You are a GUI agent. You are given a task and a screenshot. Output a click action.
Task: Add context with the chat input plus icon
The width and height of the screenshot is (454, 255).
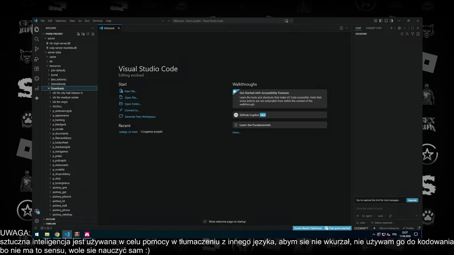tap(358, 216)
